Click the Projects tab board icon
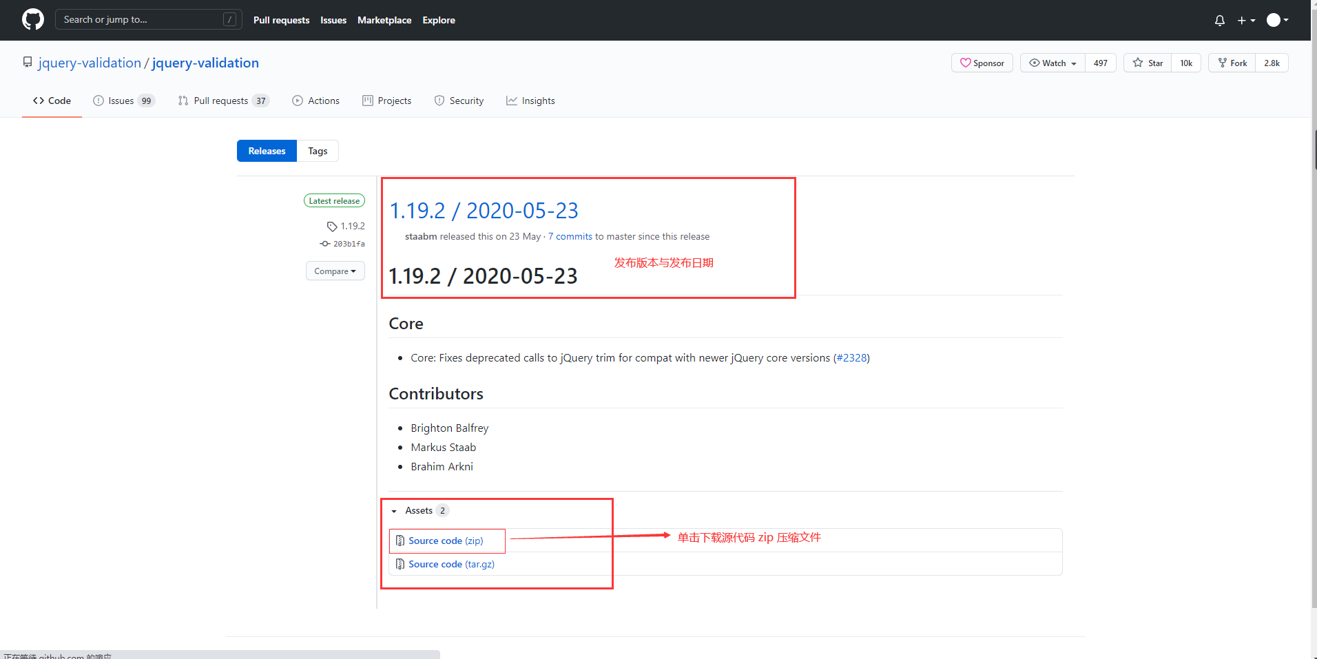Image resolution: width=1317 pixels, height=659 pixels. click(368, 101)
